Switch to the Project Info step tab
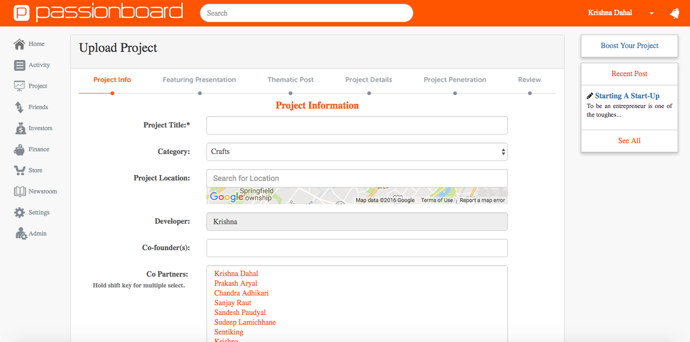690x342 pixels. click(112, 79)
